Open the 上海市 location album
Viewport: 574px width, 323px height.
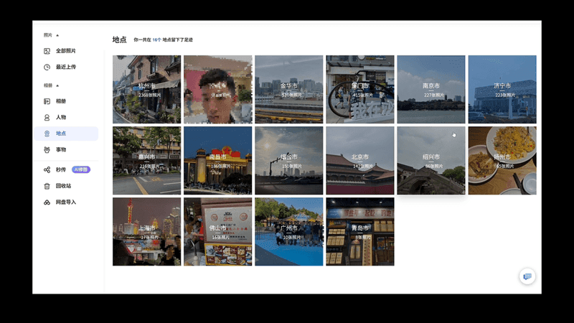tap(146, 231)
